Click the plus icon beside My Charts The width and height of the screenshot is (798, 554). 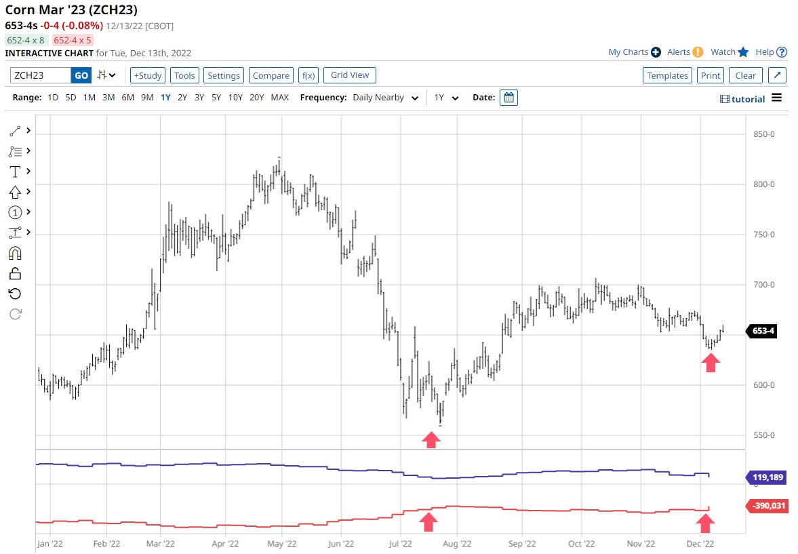656,52
